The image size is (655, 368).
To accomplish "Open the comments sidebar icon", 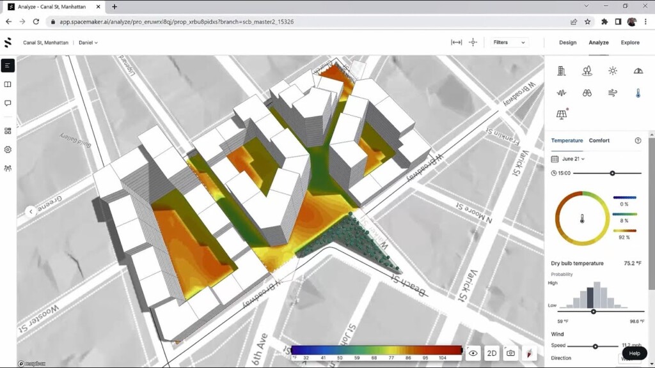I will 8,103.
